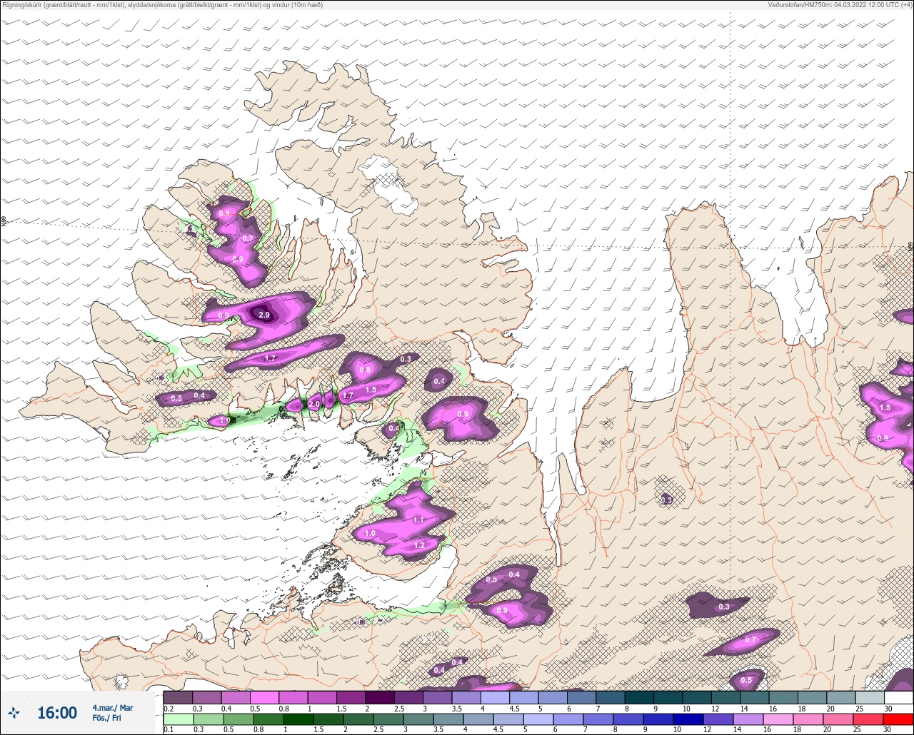The image size is (914, 735).
Task: Click the 1.0 precipitation value on the map
Action: pyautogui.click(x=370, y=533)
